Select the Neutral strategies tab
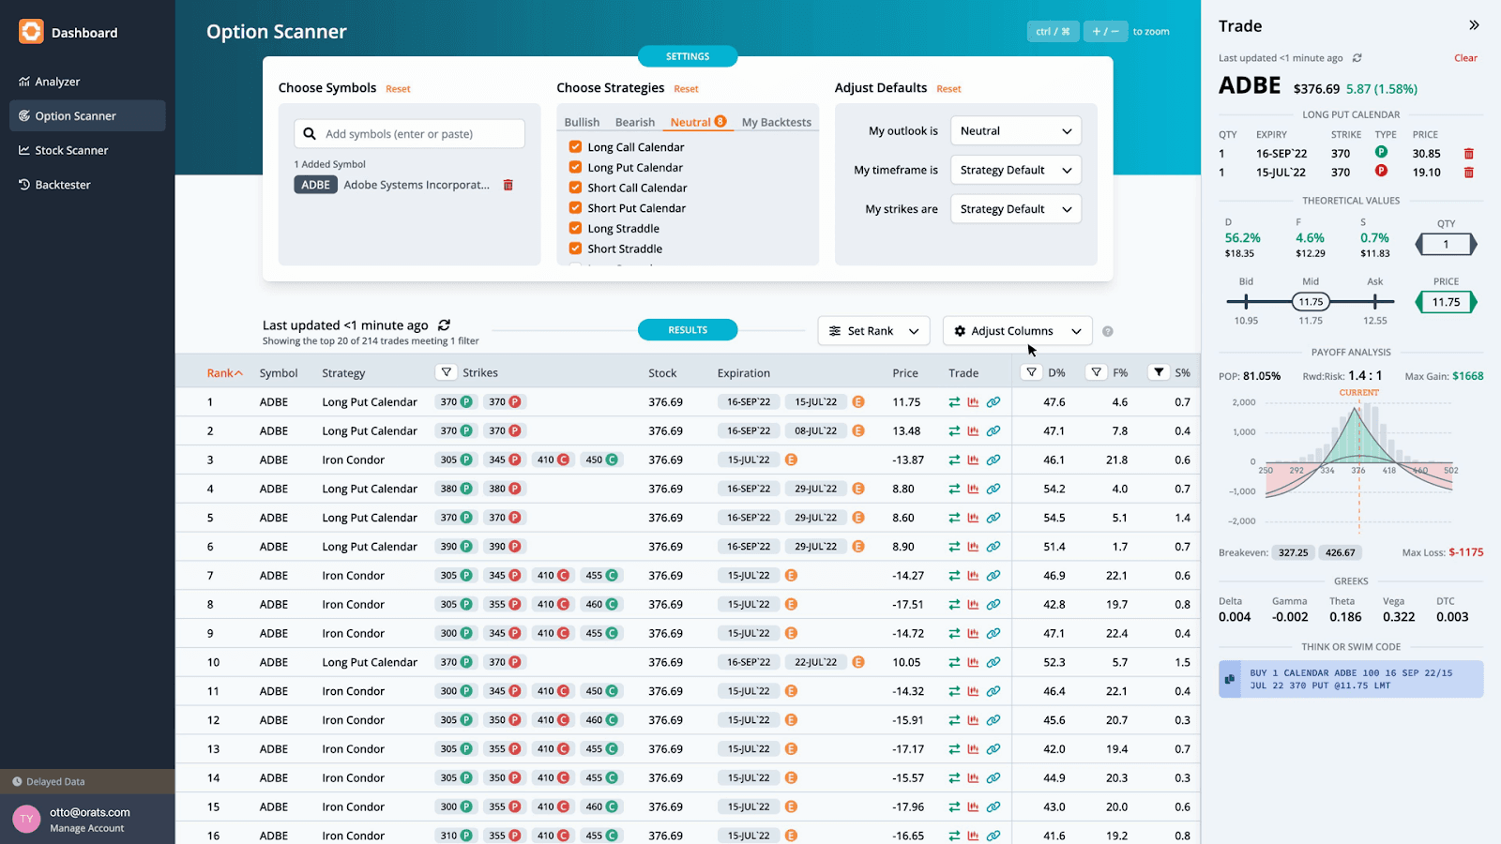Screen dimensions: 1501x844 (x=698, y=122)
